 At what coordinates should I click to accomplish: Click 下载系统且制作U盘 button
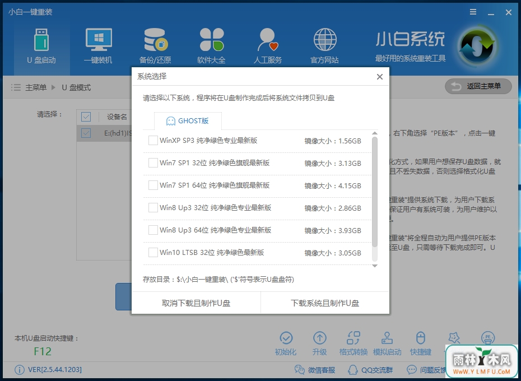point(325,303)
